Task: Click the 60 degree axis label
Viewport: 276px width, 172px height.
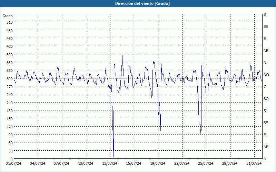Action: [11, 143]
